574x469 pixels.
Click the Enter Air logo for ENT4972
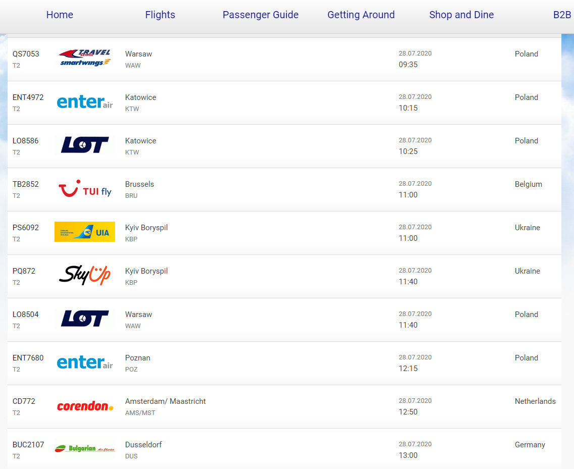pyautogui.click(x=85, y=101)
